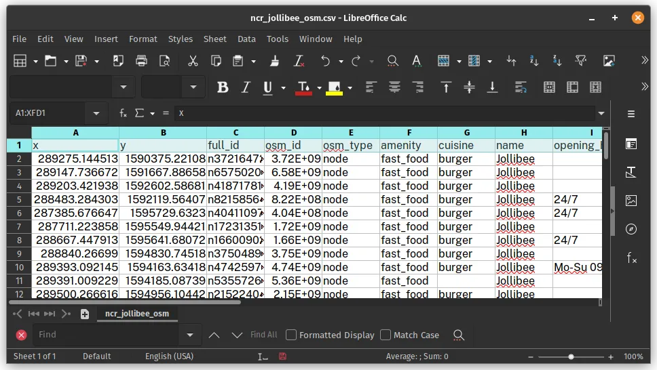657x370 pixels.
Task: Click the Open file folder icon
Action: 51,61
